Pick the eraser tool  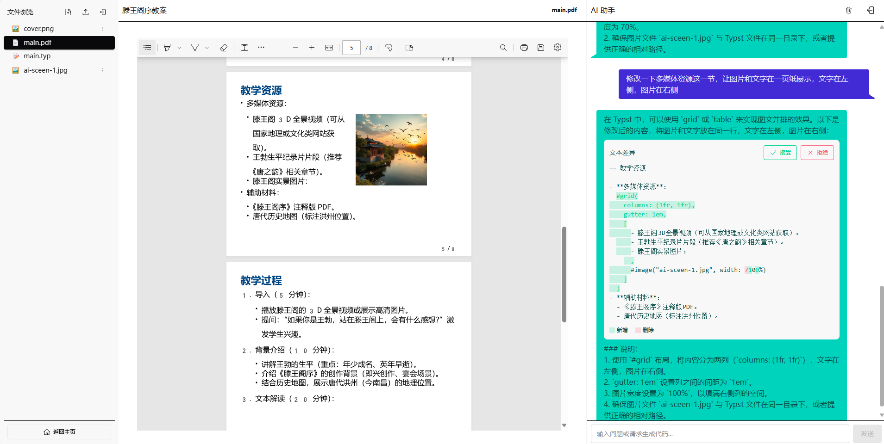224,47
